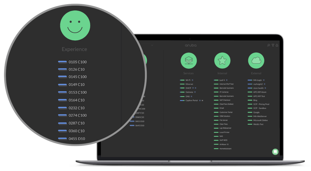Open the Wi-Fi service row
The image size is (311, 171).
pyautogui.click(x=187, y=80)
